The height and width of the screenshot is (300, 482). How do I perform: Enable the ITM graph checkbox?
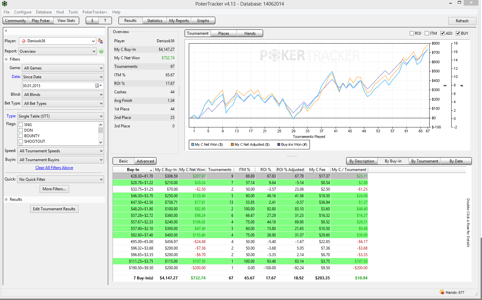point(427,33)
